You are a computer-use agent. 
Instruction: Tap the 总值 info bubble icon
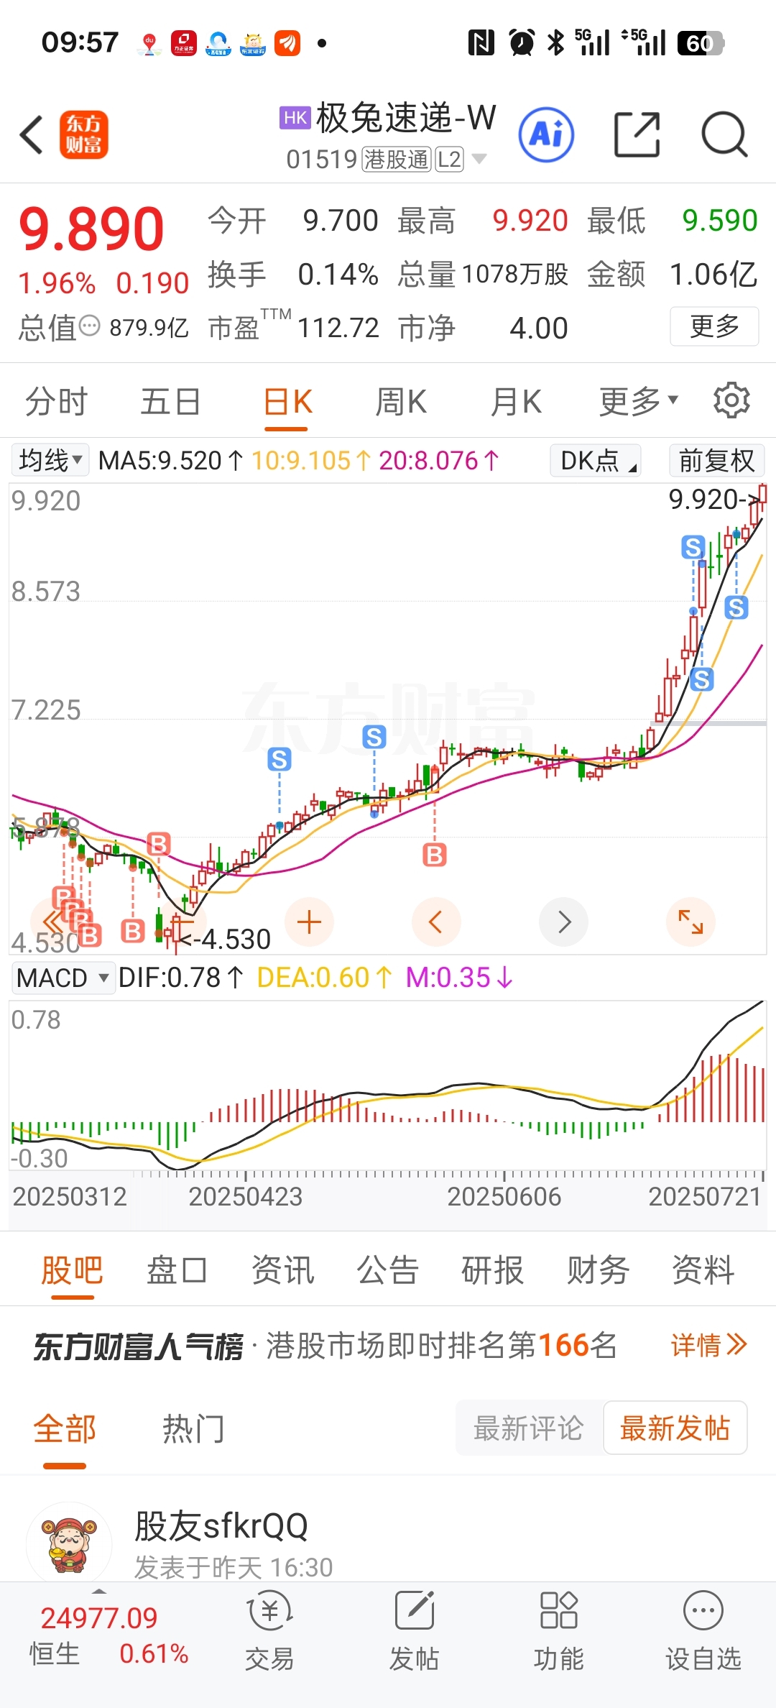tap(89, 326)
